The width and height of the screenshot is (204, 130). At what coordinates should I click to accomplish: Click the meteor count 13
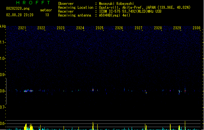(x=47, y=15)
